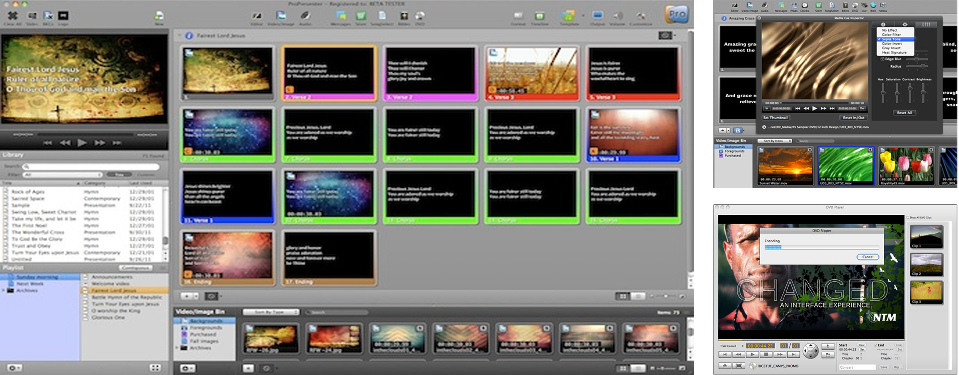Open the Props tool
The height and width of the screenshot is (375, 959).
tap(794, 6)
